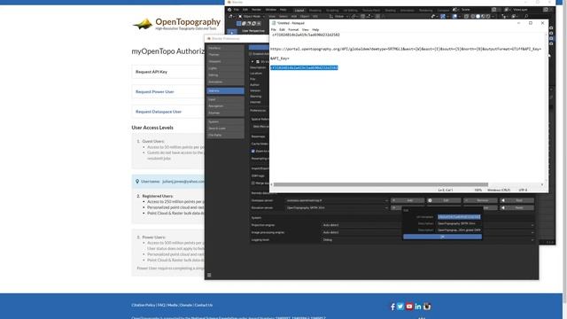Click Reset button on Overpass server row
The height and width of the screenshot is (319, 567).
click(517, 200)
